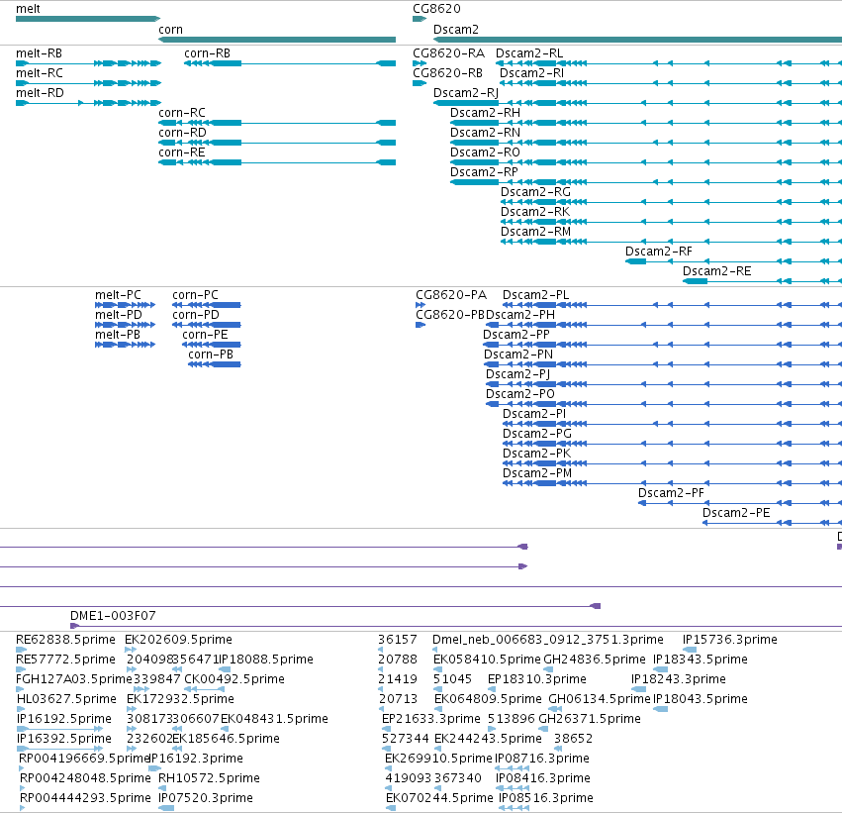Select the melt gene bar
The width and height of the screenshot is (842, 813).
click(88, 19)
